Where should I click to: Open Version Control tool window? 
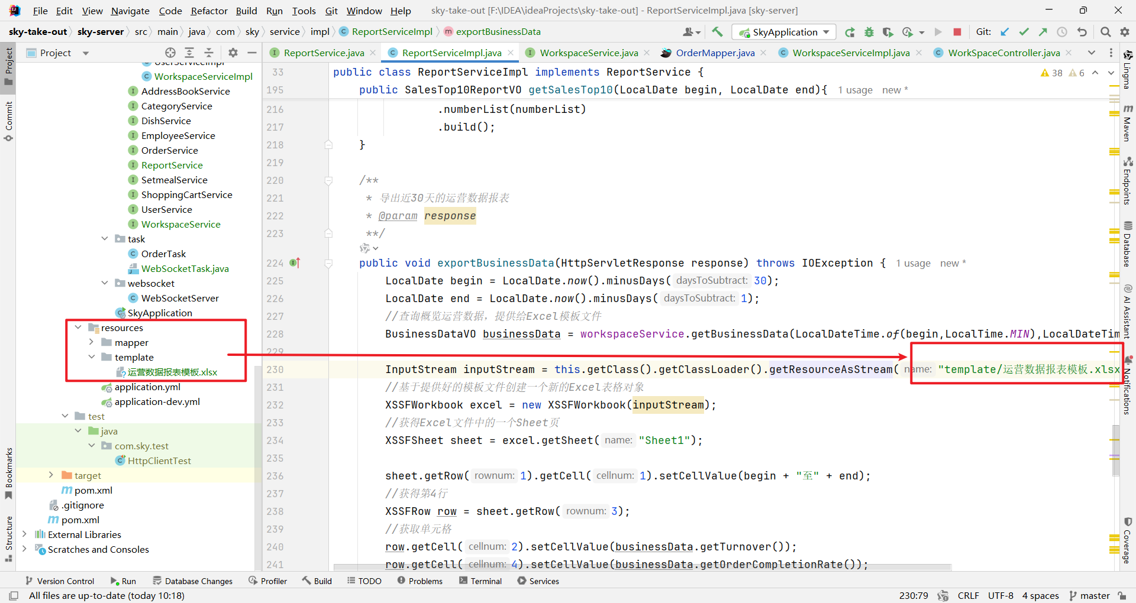(60, 581)
